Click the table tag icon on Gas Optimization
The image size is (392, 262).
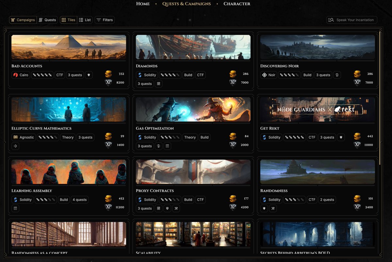point(167,146)
